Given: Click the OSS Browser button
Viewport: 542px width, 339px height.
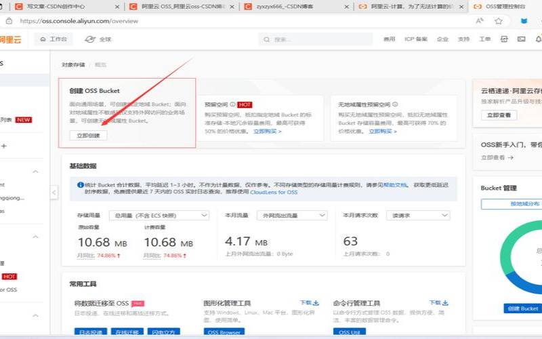Looking at the screenshot, I should coord(224,332).
